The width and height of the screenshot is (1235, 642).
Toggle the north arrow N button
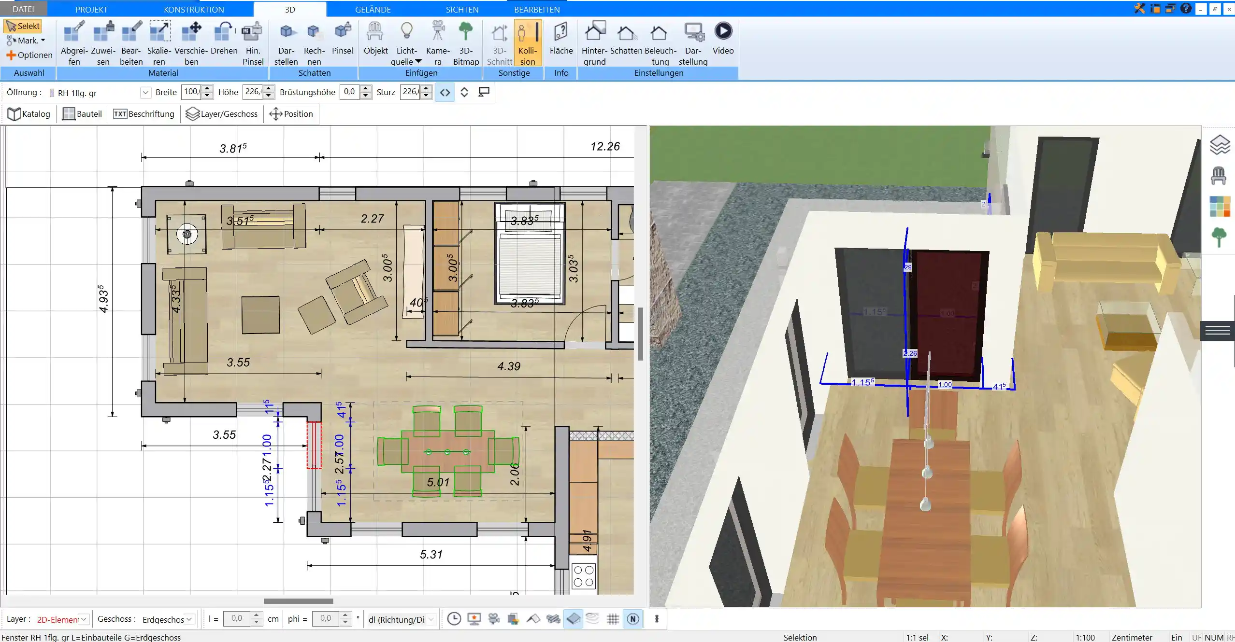tap(633, 619)
